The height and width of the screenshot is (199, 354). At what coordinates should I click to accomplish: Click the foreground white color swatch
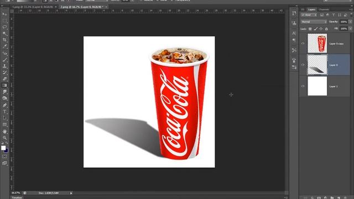tap(3, 148)
